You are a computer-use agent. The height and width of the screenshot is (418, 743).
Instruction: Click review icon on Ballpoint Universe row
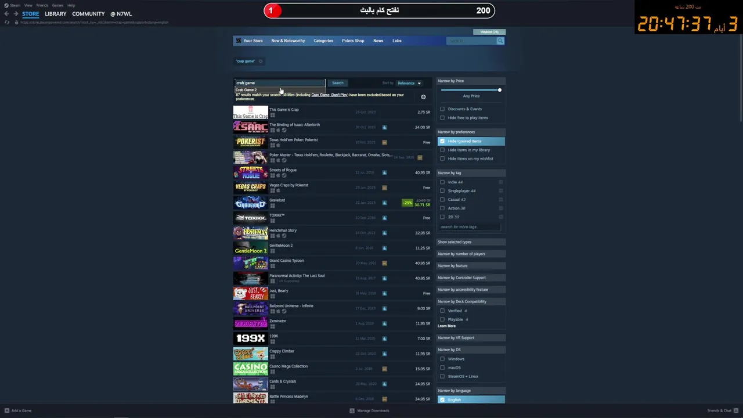(x=384, y=308)
